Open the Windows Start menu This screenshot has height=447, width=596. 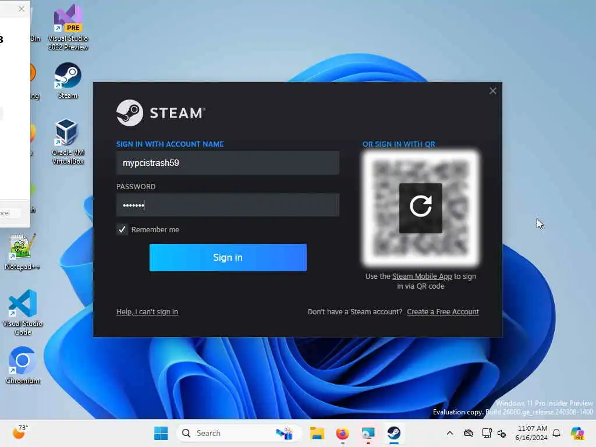click(161, 433)
